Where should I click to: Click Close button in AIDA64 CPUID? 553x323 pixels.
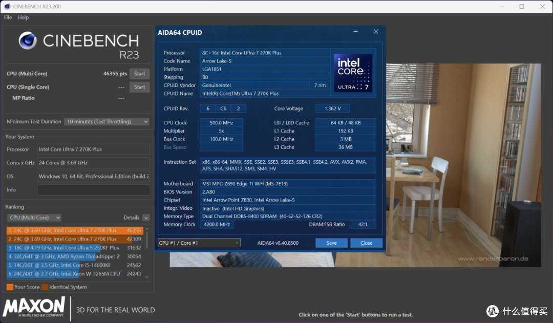366,243
